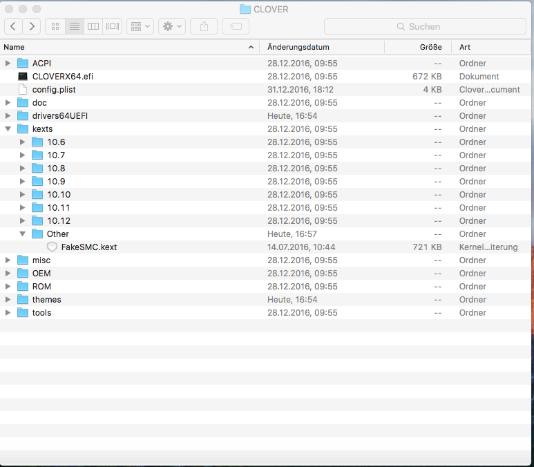Sort by the Name column header
Viewport: 534px width, 467px height.
click(129, 47)
